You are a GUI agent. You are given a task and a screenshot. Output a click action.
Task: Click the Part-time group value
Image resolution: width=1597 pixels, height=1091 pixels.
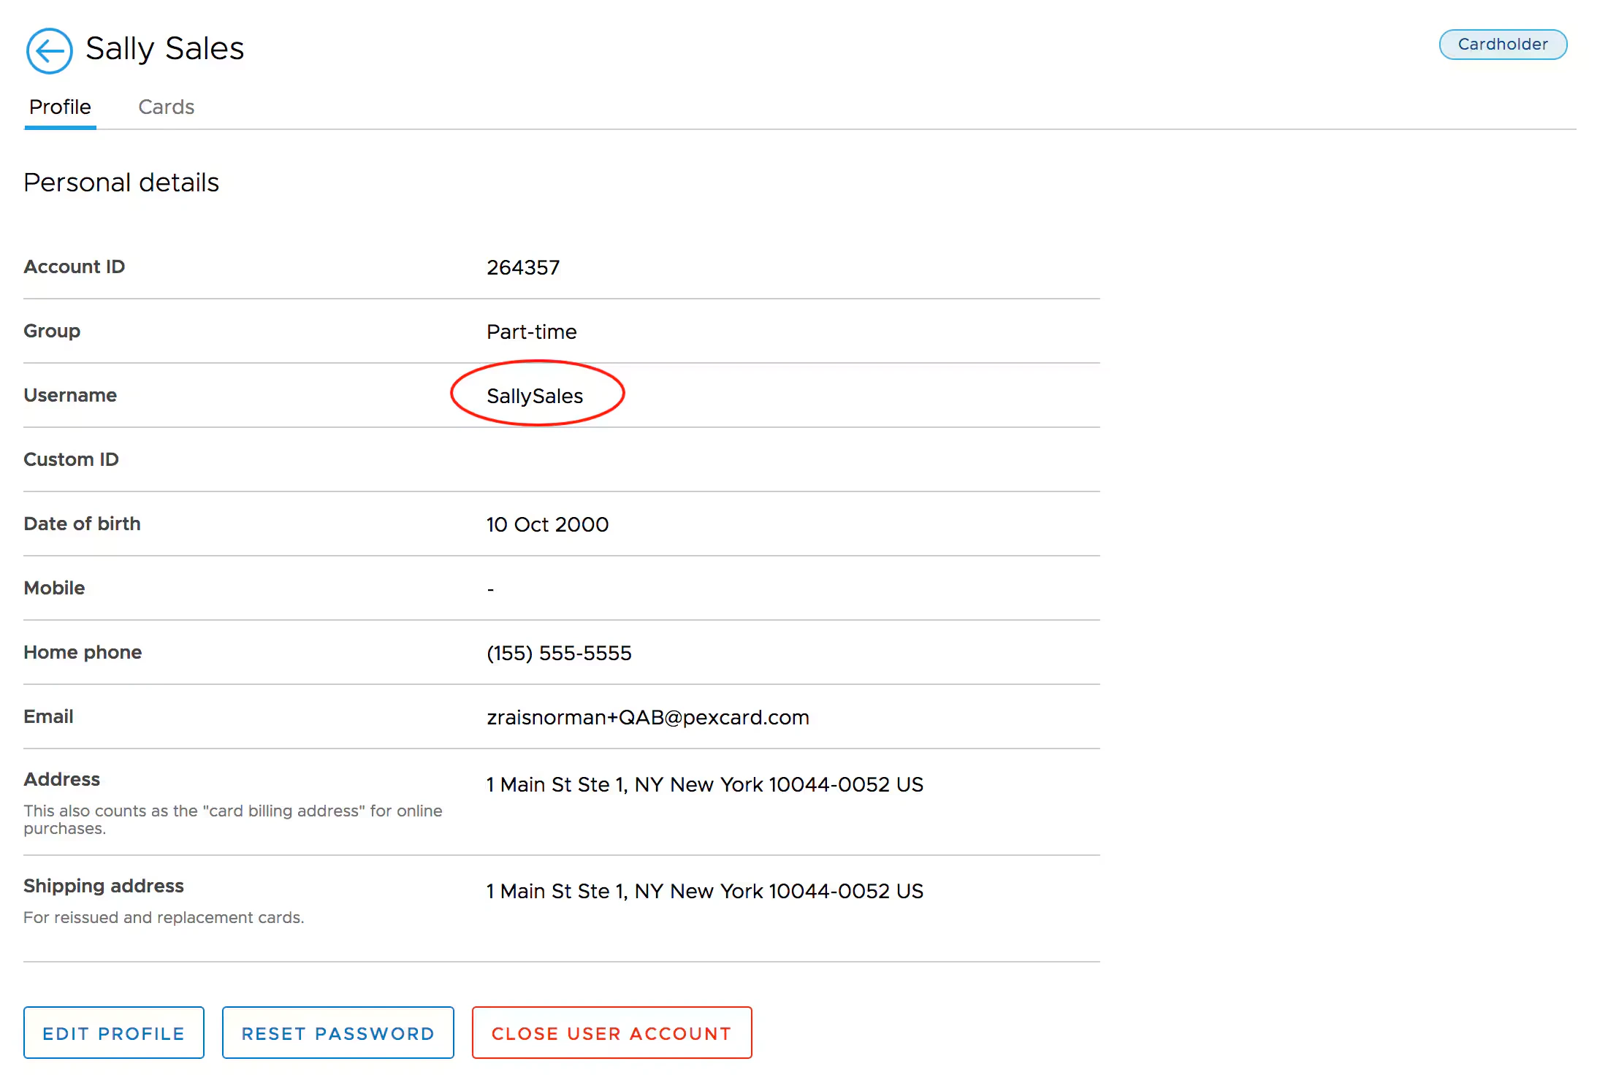531,332
